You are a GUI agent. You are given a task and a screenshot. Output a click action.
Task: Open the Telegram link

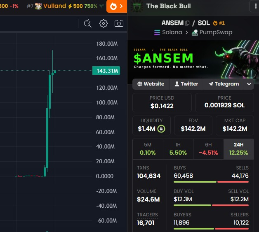tap(224, 84)
